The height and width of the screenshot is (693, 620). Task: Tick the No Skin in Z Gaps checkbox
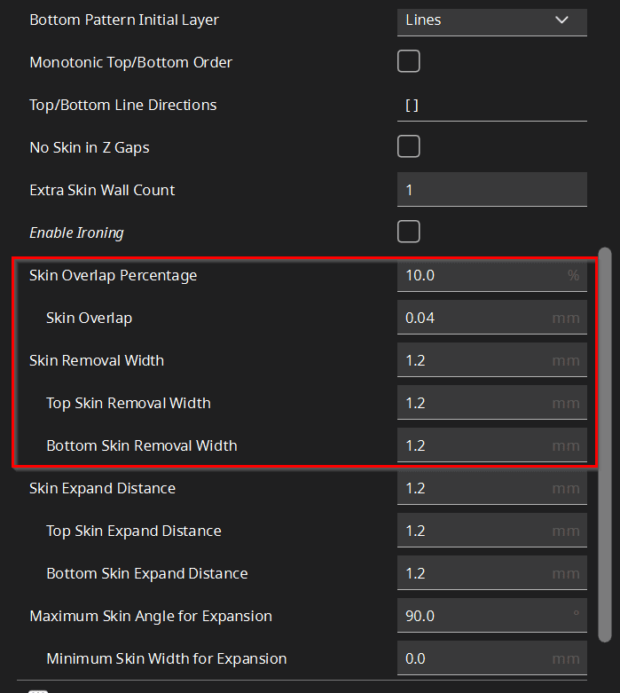[x=408, y=147]
